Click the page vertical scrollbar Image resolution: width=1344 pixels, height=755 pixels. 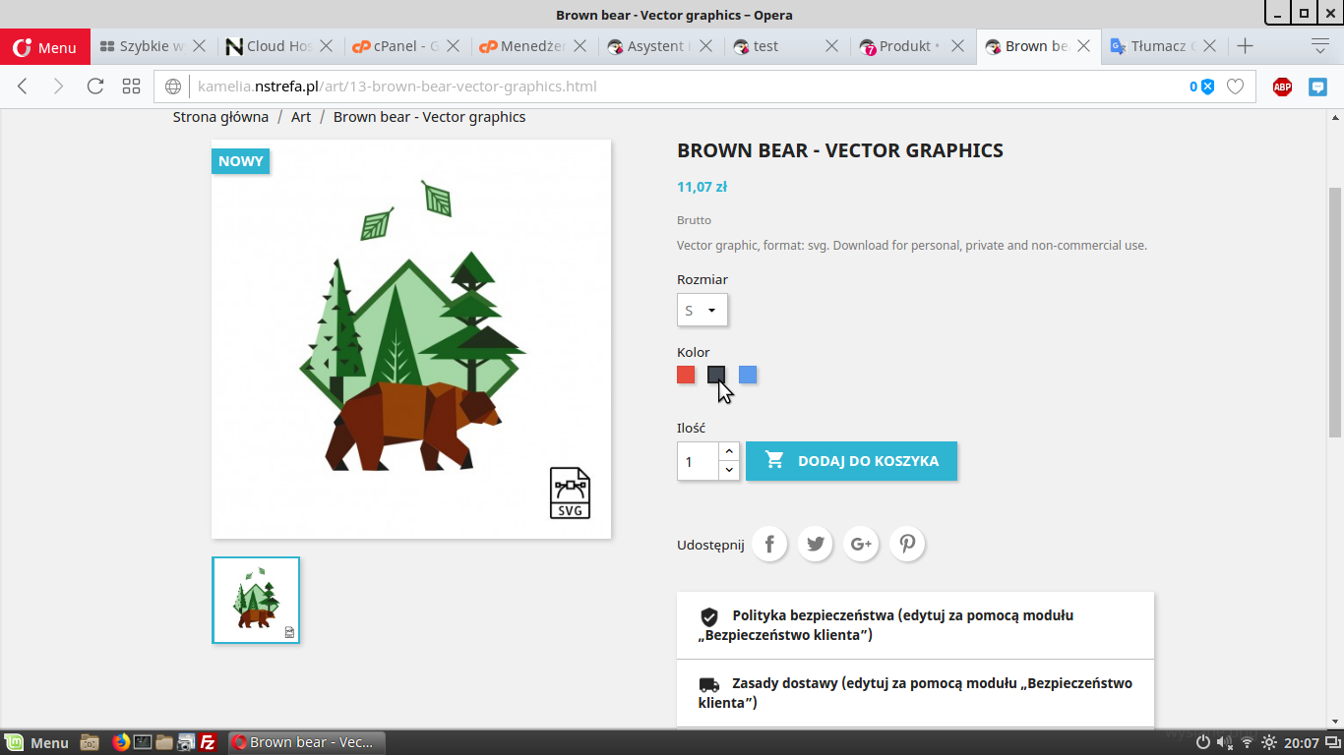(1335, 313)
